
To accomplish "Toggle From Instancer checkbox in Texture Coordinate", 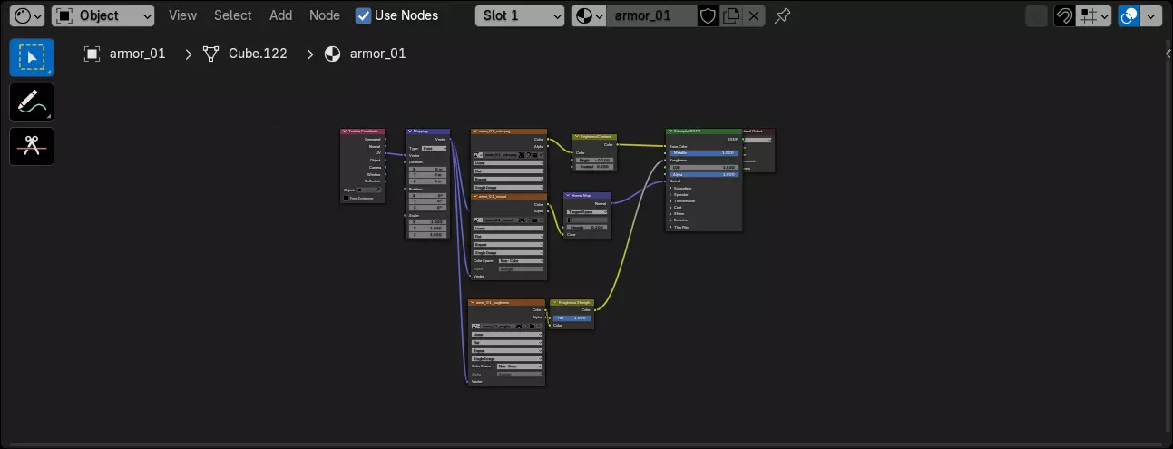I will [x=346, y=198].
